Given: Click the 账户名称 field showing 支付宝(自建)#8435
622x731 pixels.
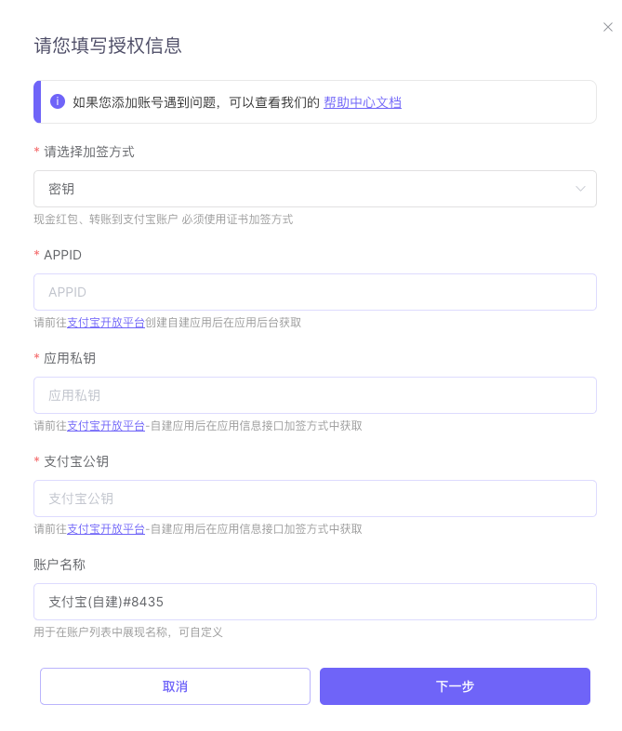Looking at the screenshot, I should click(315, 602).
